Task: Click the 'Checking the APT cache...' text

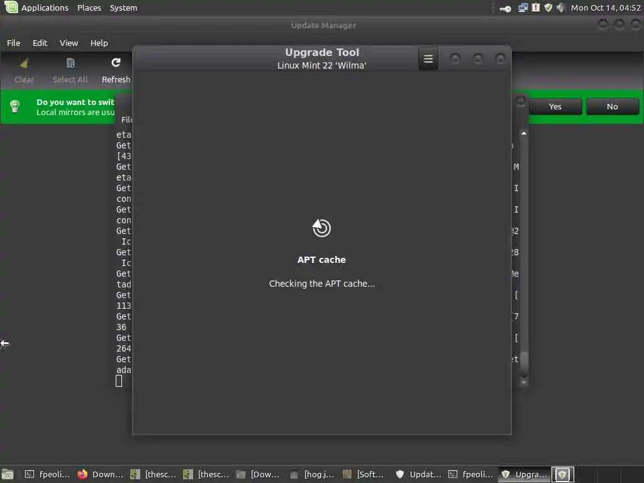Action: pyautogui.click(x=321, y=284)
